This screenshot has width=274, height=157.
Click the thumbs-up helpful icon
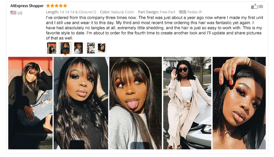(x=254, y=7)
